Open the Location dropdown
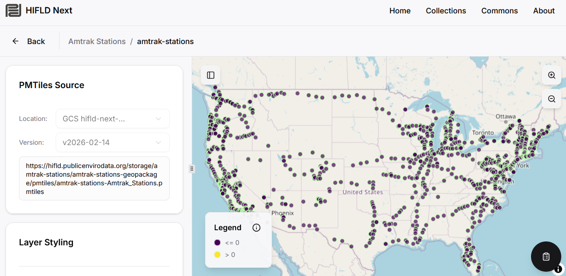566x276 pixels. coord(113,119)
